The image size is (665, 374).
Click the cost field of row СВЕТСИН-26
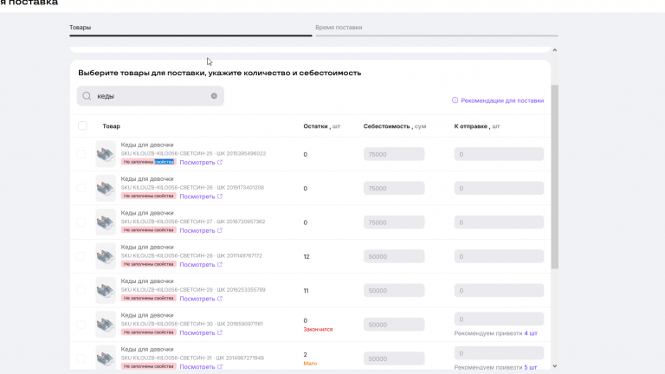(394, 188)
